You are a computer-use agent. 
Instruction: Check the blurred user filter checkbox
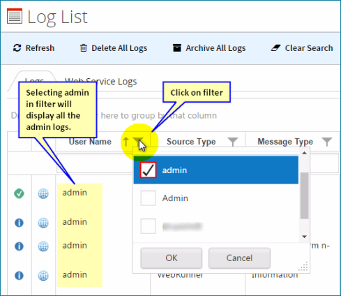(x=148, y=226)
